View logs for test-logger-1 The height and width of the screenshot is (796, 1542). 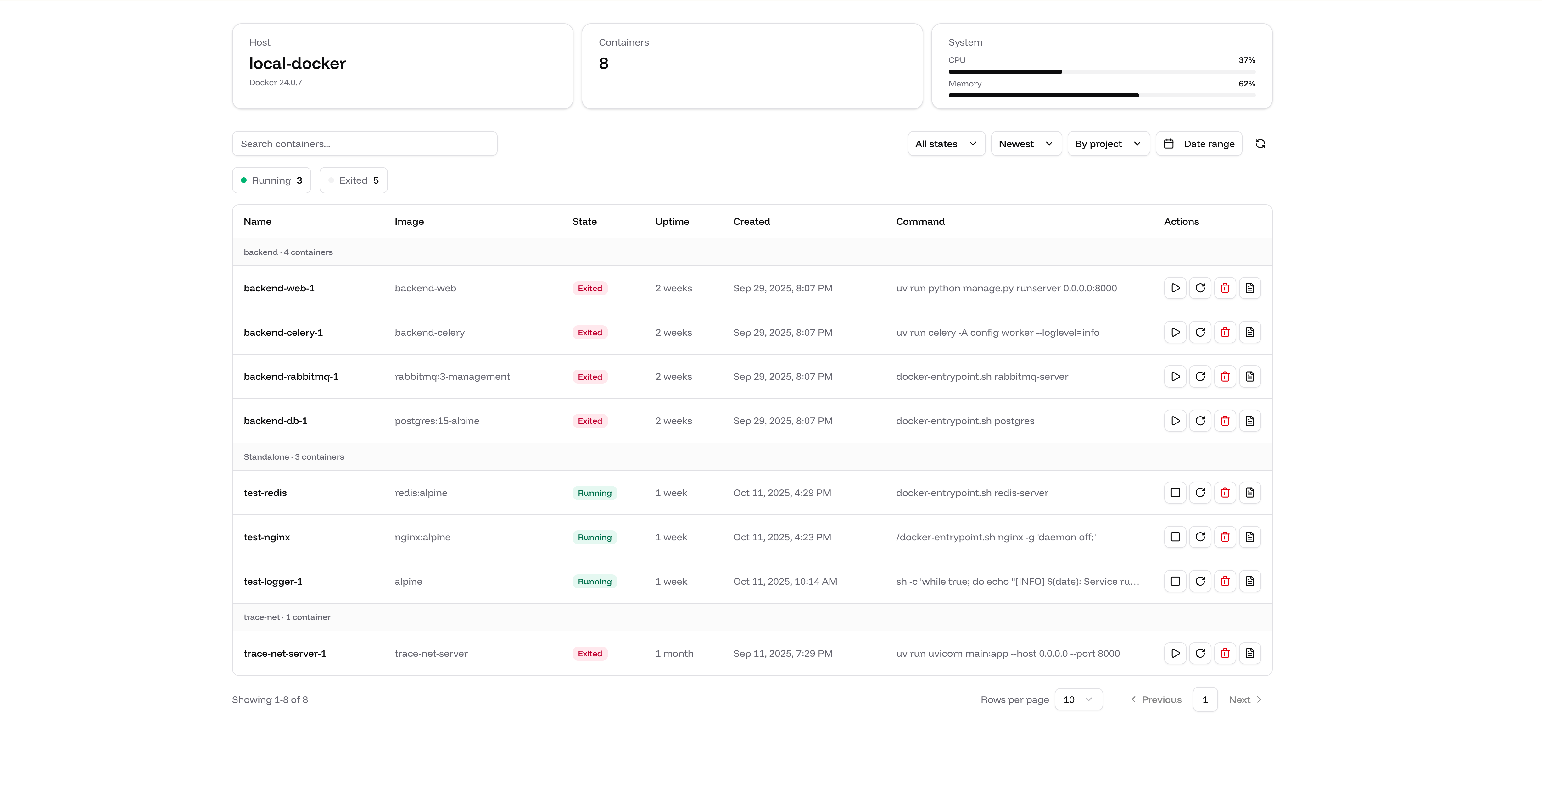point(1250,581)
